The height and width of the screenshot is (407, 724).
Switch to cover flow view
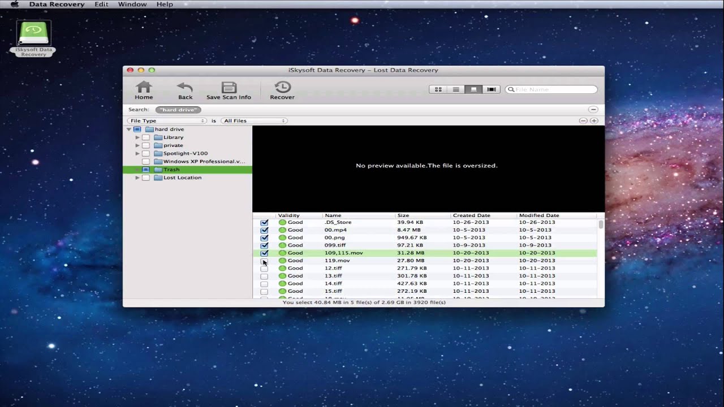(492, 89)
